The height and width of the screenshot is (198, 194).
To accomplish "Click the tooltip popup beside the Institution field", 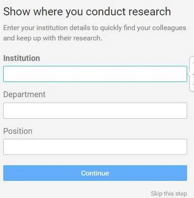I will (192, 74).
